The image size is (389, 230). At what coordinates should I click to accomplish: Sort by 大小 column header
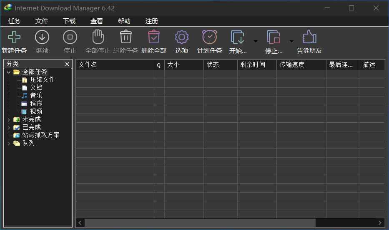[184, 64]
